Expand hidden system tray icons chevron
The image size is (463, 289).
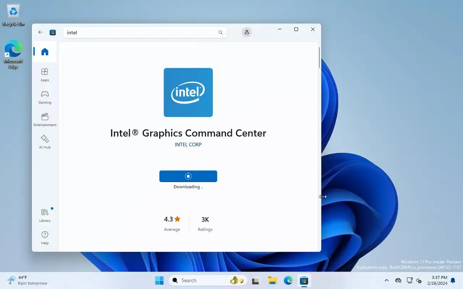click(387, 280)
